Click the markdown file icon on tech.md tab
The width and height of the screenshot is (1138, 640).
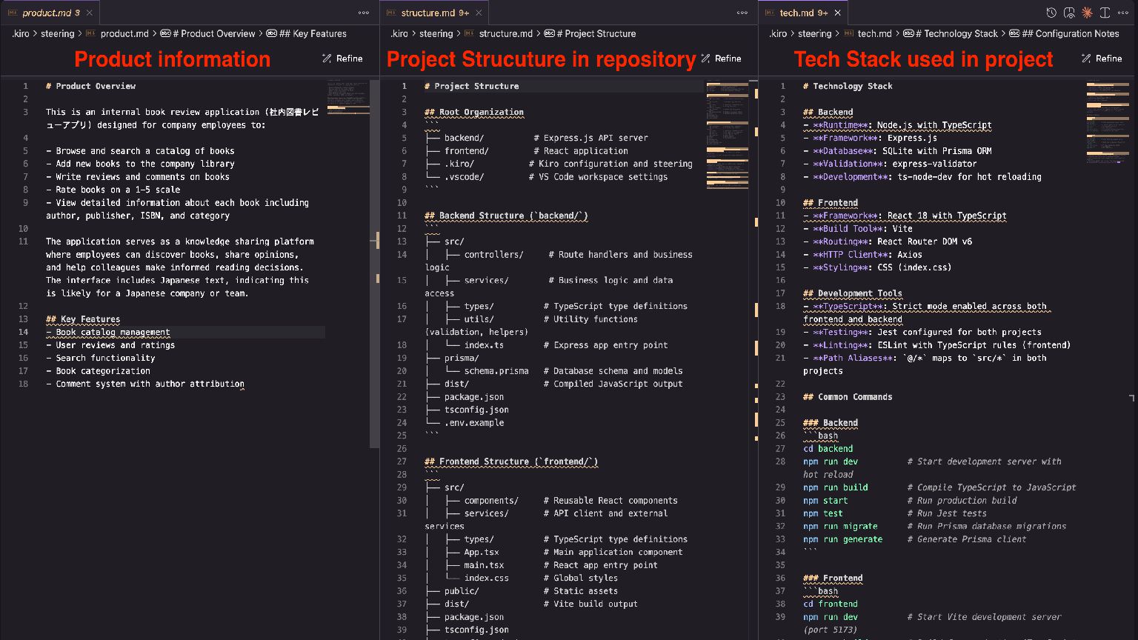(771, 13)
